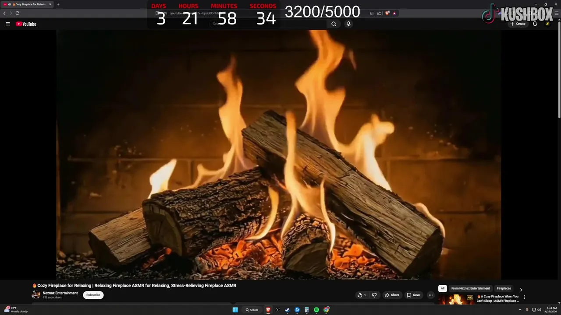Reload the page with the refresh icon
This screenshot has height=315, width=561.
tap(18, 13)
